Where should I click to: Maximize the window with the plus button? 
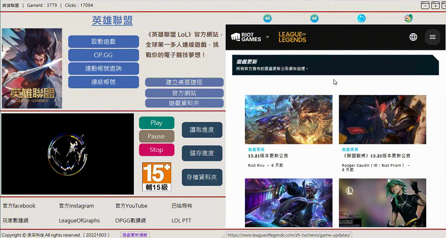(435, 5)
